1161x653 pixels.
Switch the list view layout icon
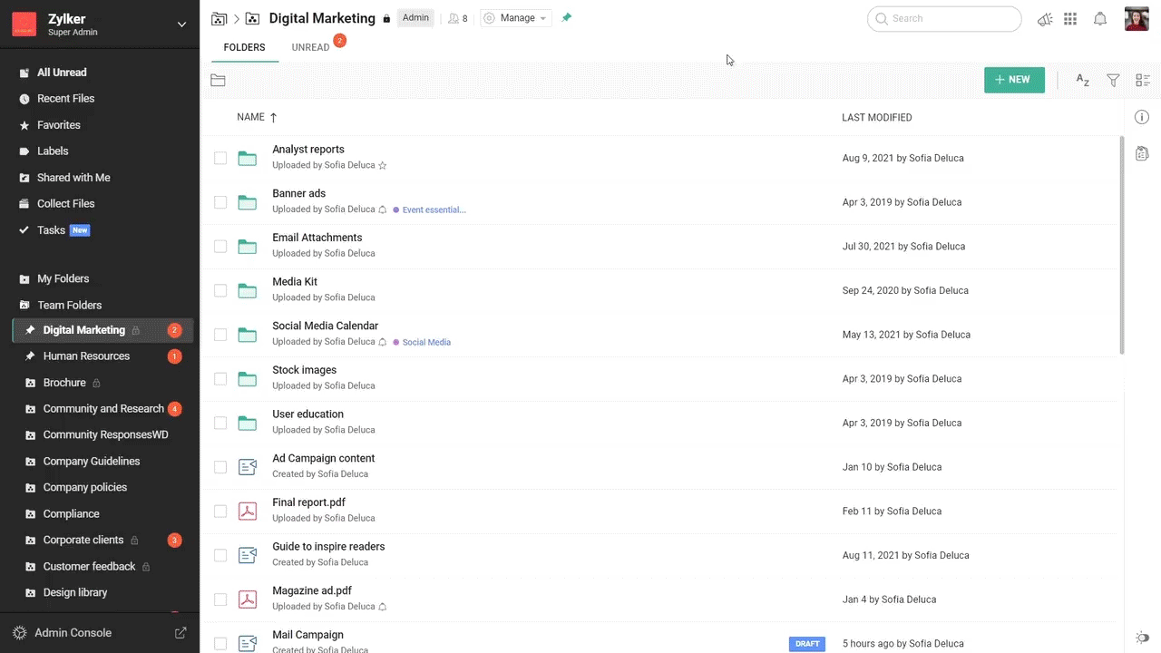(1143, 81)
